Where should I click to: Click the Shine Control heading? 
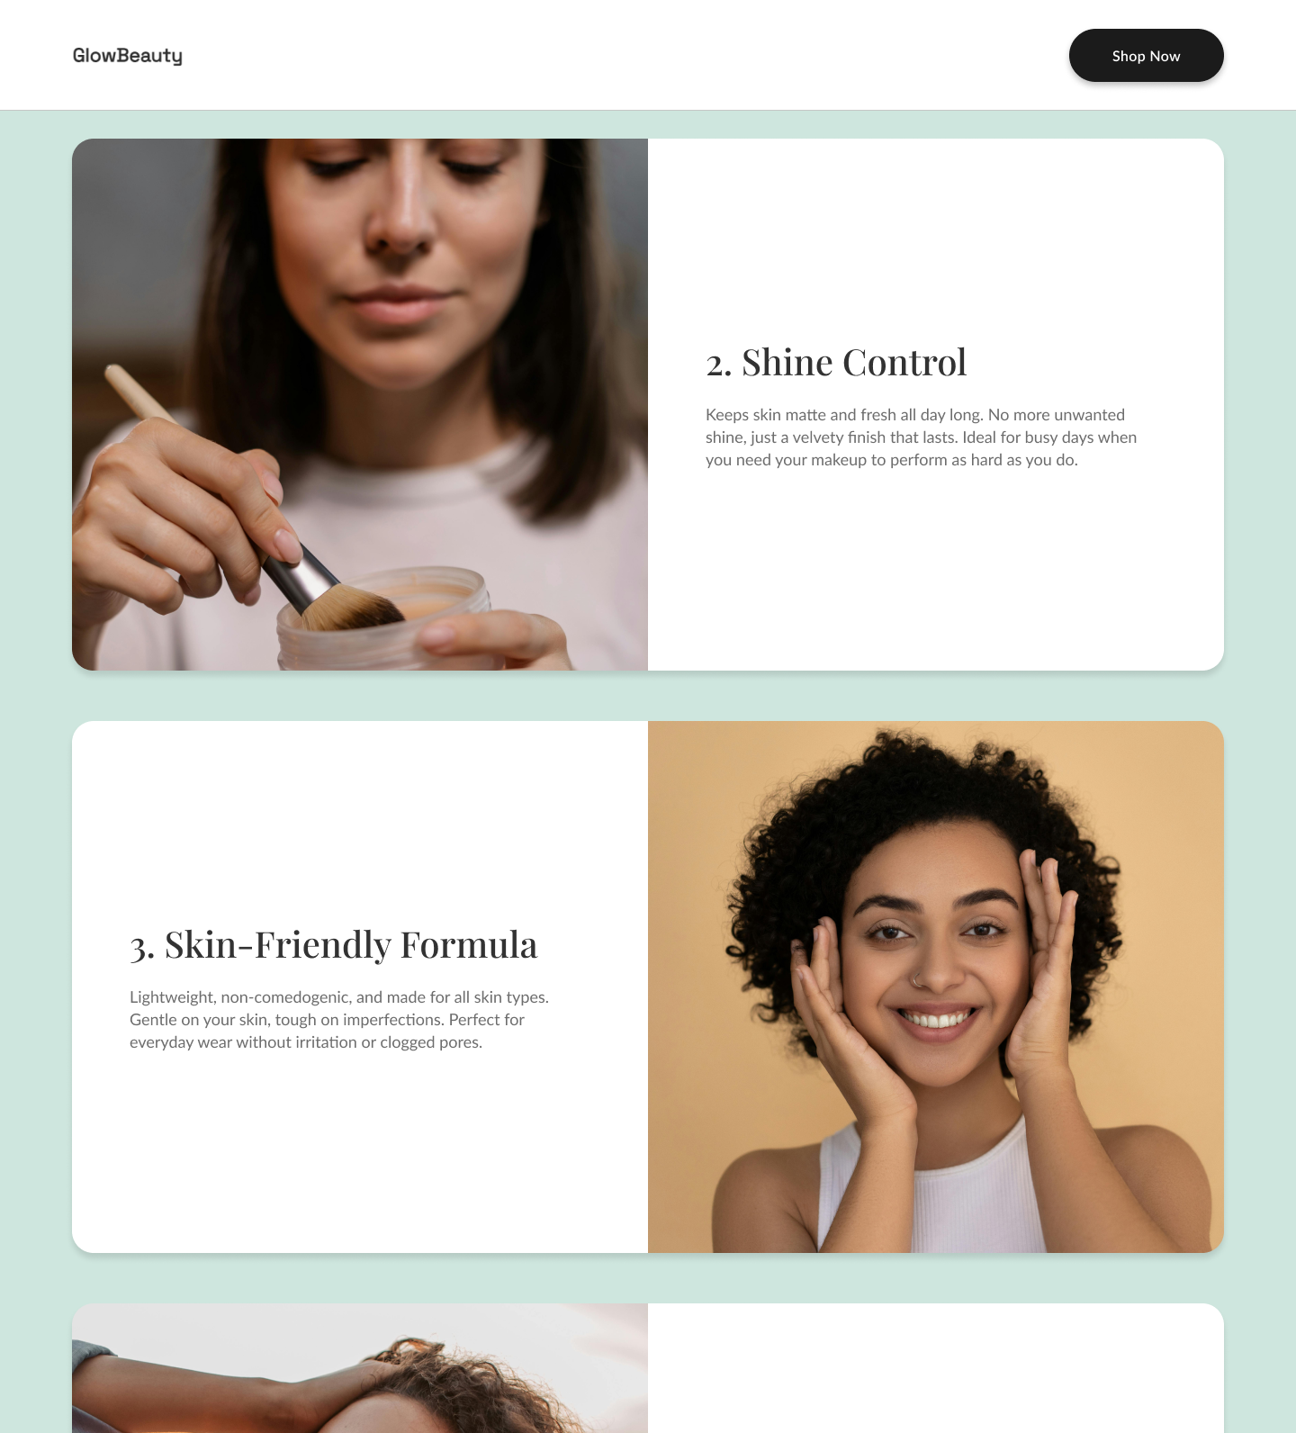coord(836,363)
